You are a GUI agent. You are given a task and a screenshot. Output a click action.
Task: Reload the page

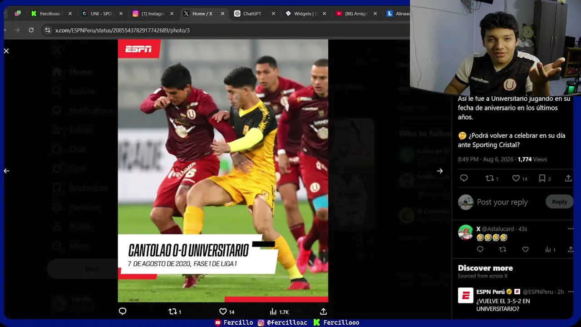[x=31, y=30]
